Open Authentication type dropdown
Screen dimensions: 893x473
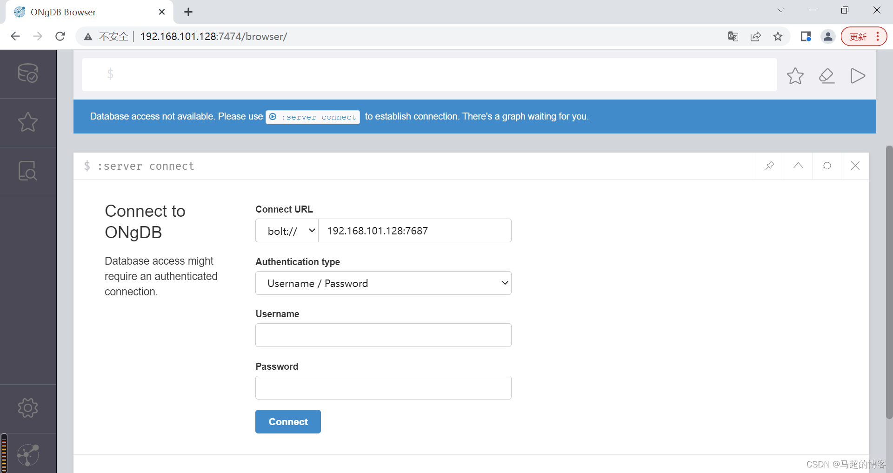coord(383,283)
